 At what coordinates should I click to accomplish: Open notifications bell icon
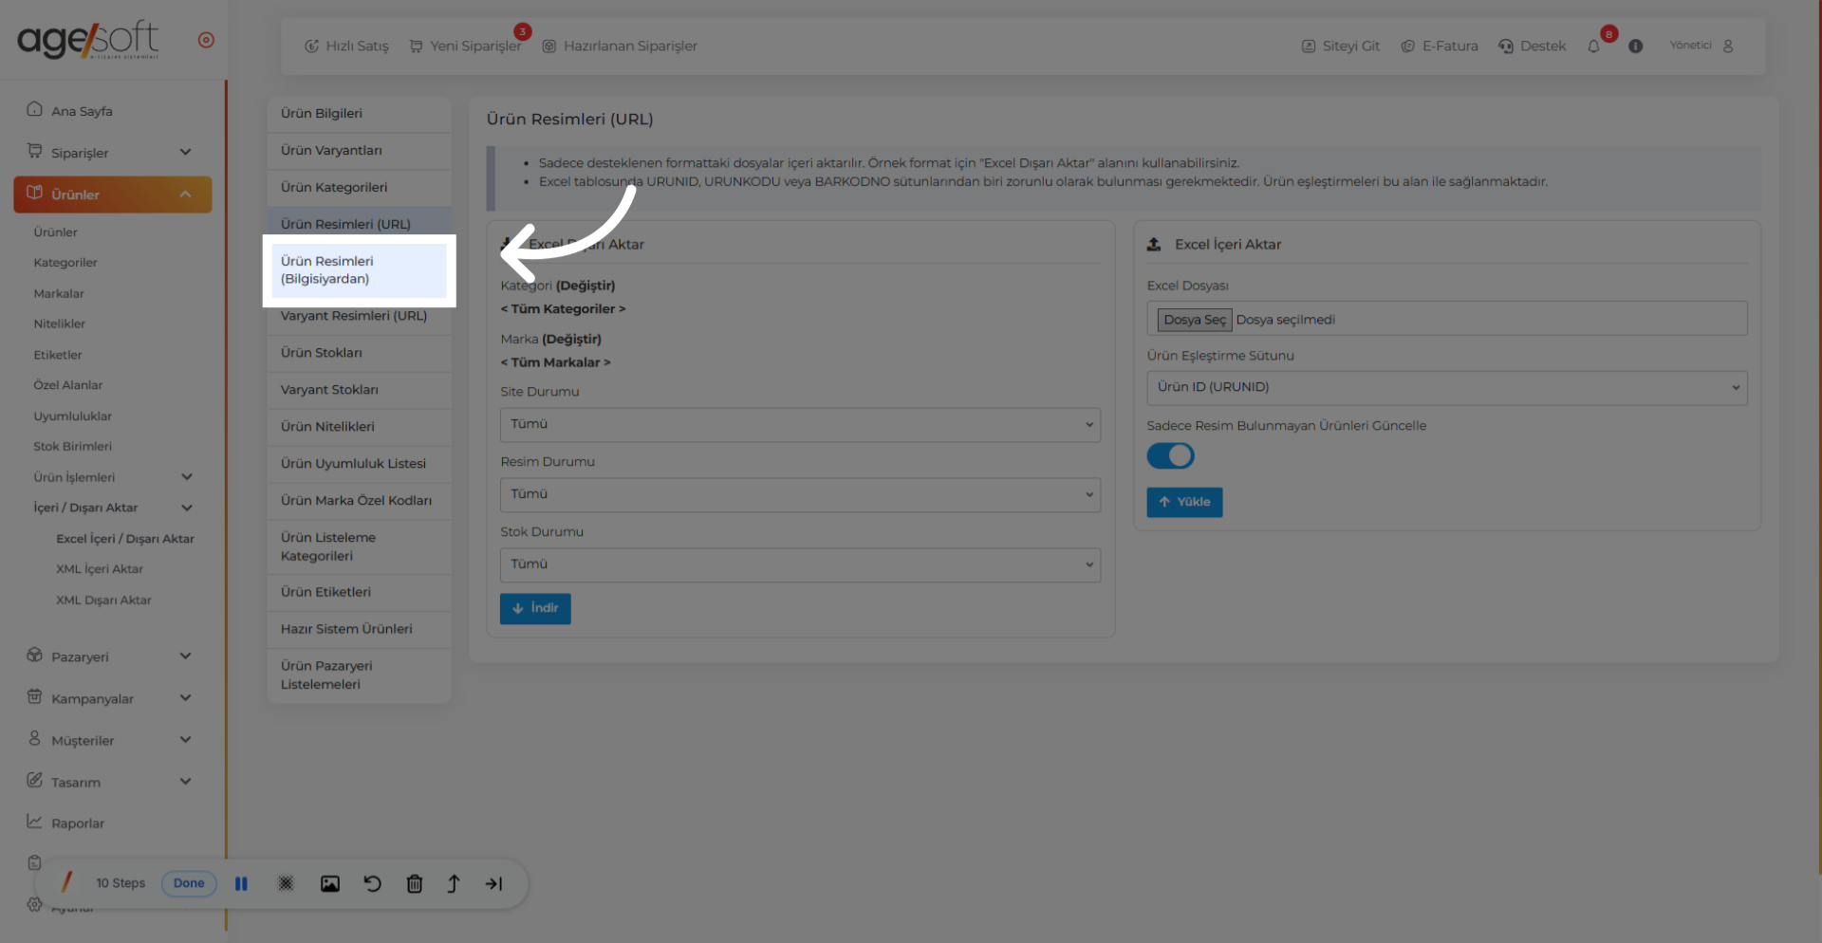coord(1593,46)
